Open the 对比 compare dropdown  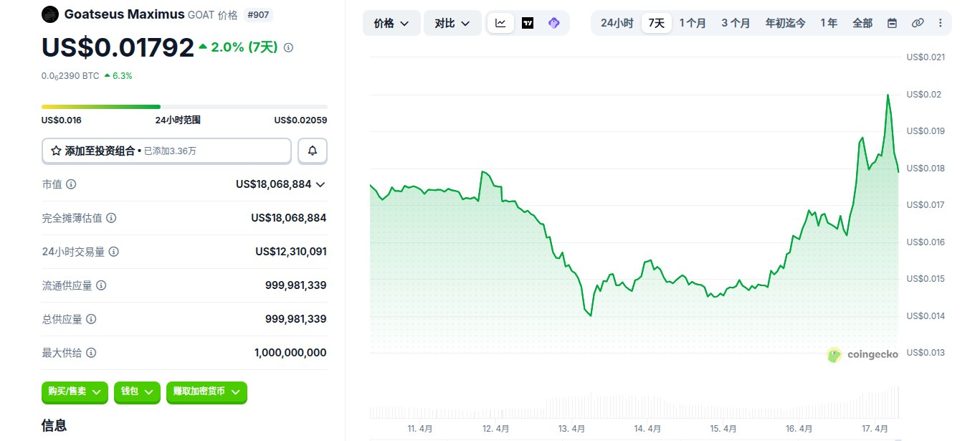tap(452, 23)
